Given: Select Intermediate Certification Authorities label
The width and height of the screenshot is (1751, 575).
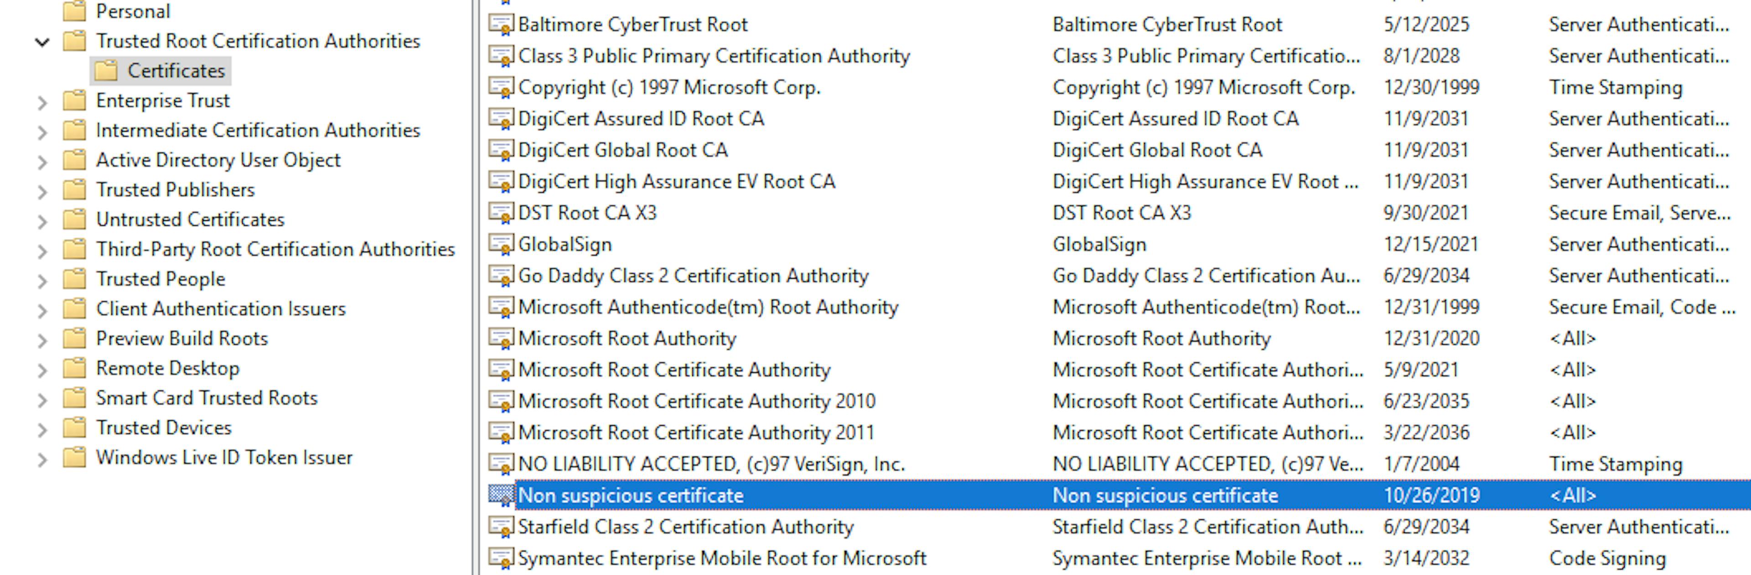Looking at the screenshot, I should (x=258, y=130).
